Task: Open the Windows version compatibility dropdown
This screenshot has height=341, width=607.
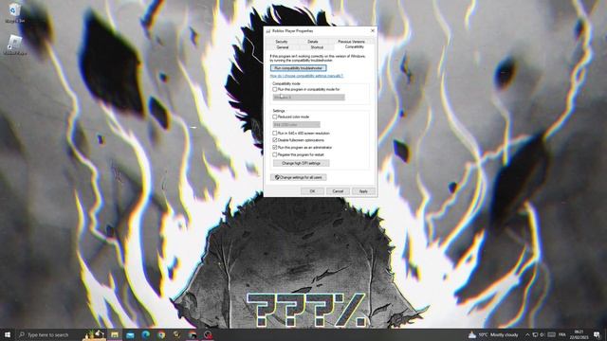Action: click(308, 98)
